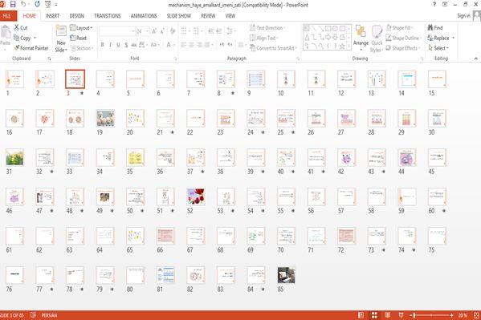The width and height of the screenshot is (481, 320).
Task: Switch to Normal view in status bar
Action: [361, 315]
